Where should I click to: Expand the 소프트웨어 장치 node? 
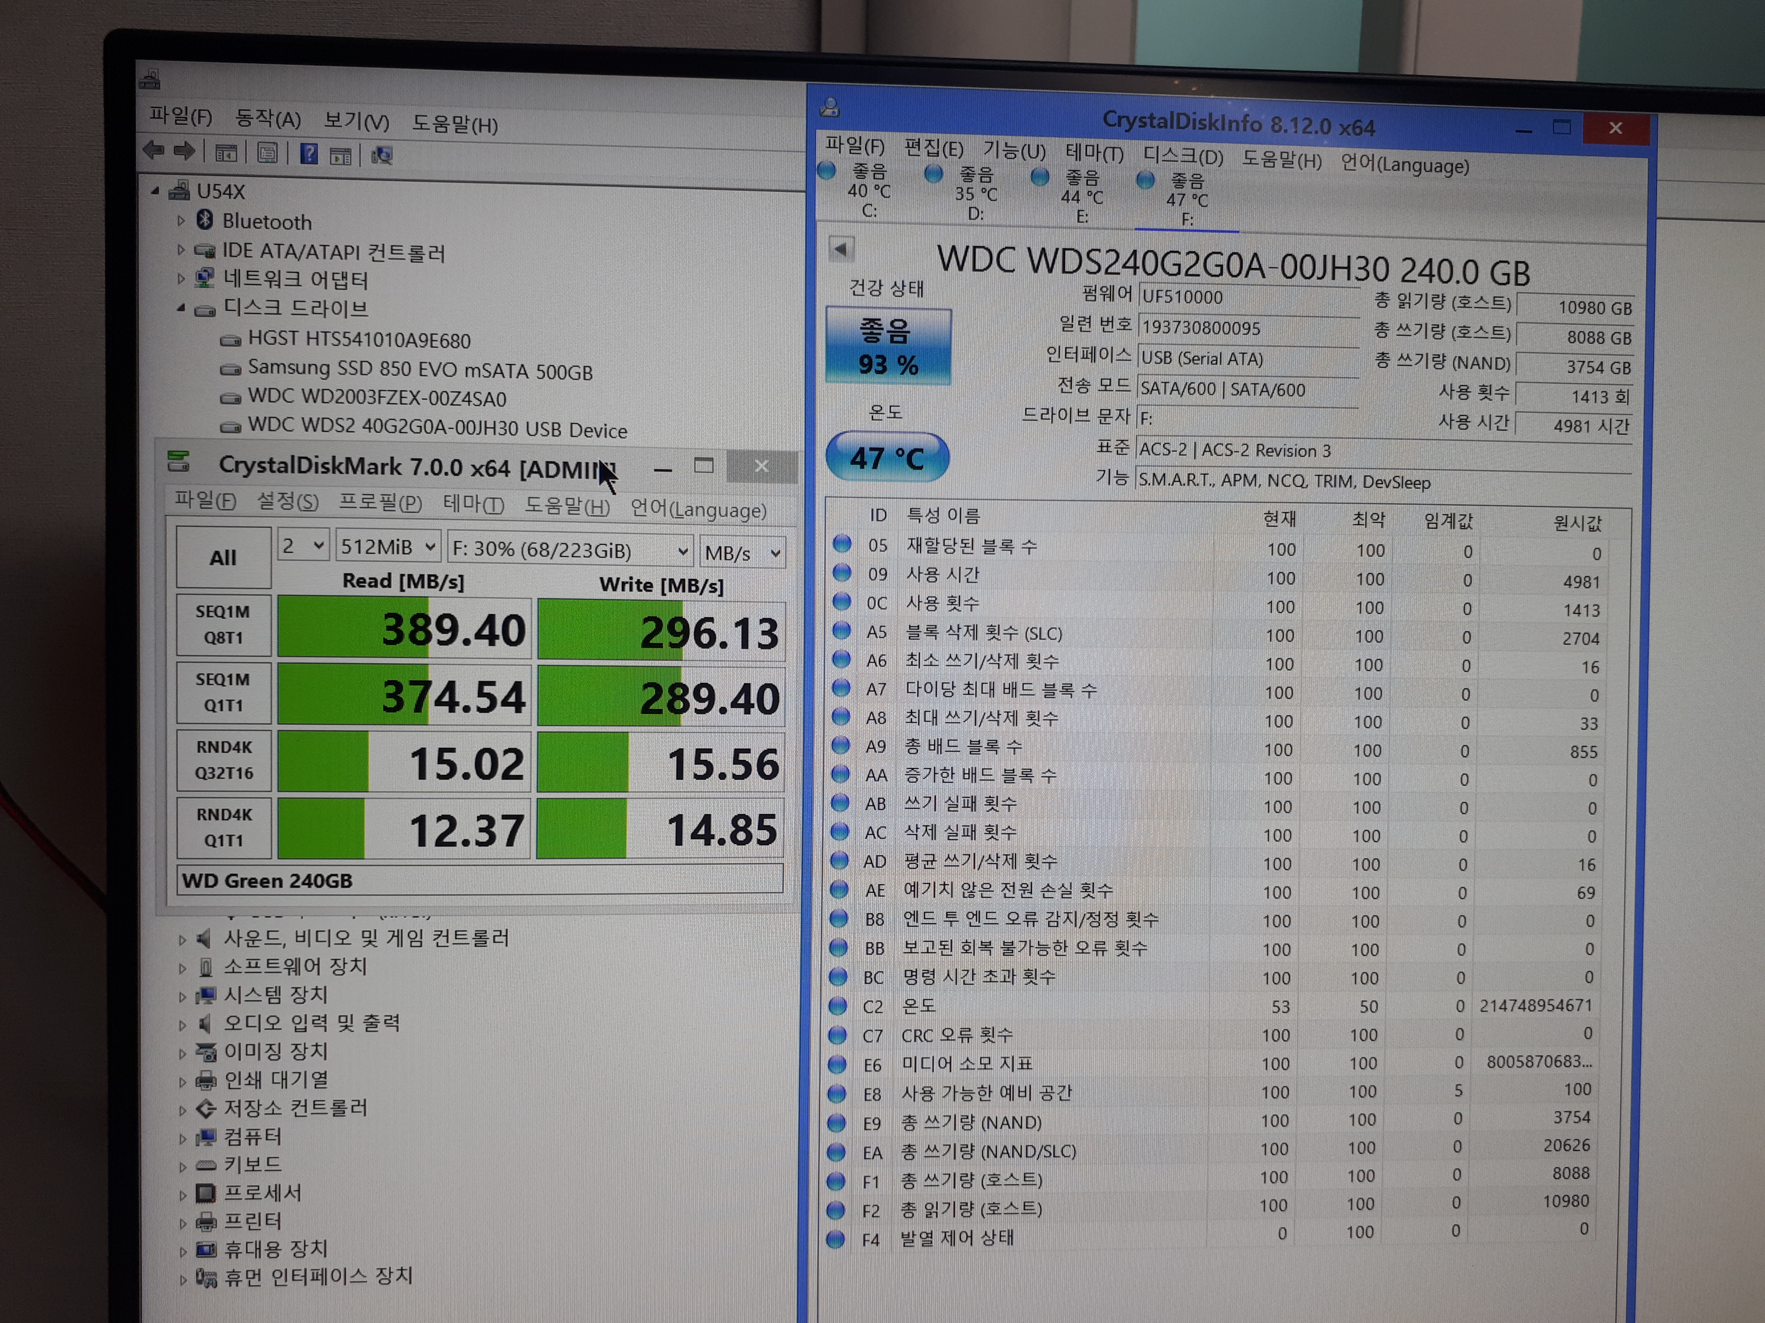(182, 968)
